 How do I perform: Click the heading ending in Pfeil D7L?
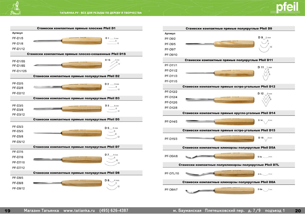coord(229,165)
